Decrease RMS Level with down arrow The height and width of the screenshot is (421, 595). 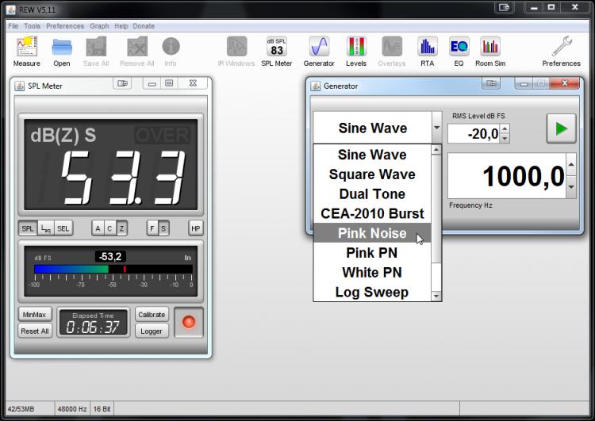coord(505,139)
